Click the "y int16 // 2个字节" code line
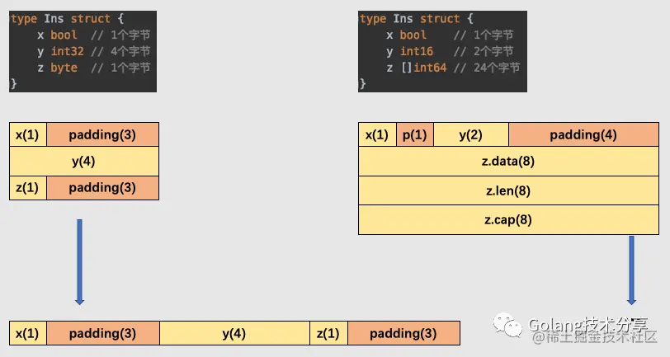 tap(450, 51)
